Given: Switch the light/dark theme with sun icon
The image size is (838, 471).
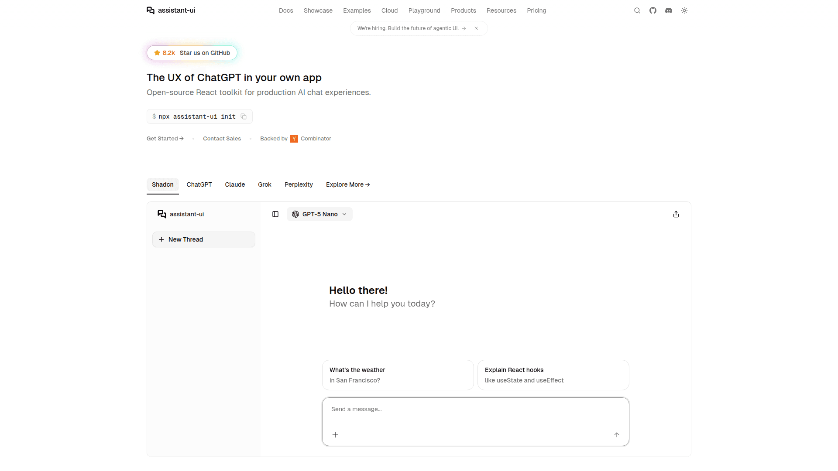Looking at the screenshot, I should tap(684, 10).
